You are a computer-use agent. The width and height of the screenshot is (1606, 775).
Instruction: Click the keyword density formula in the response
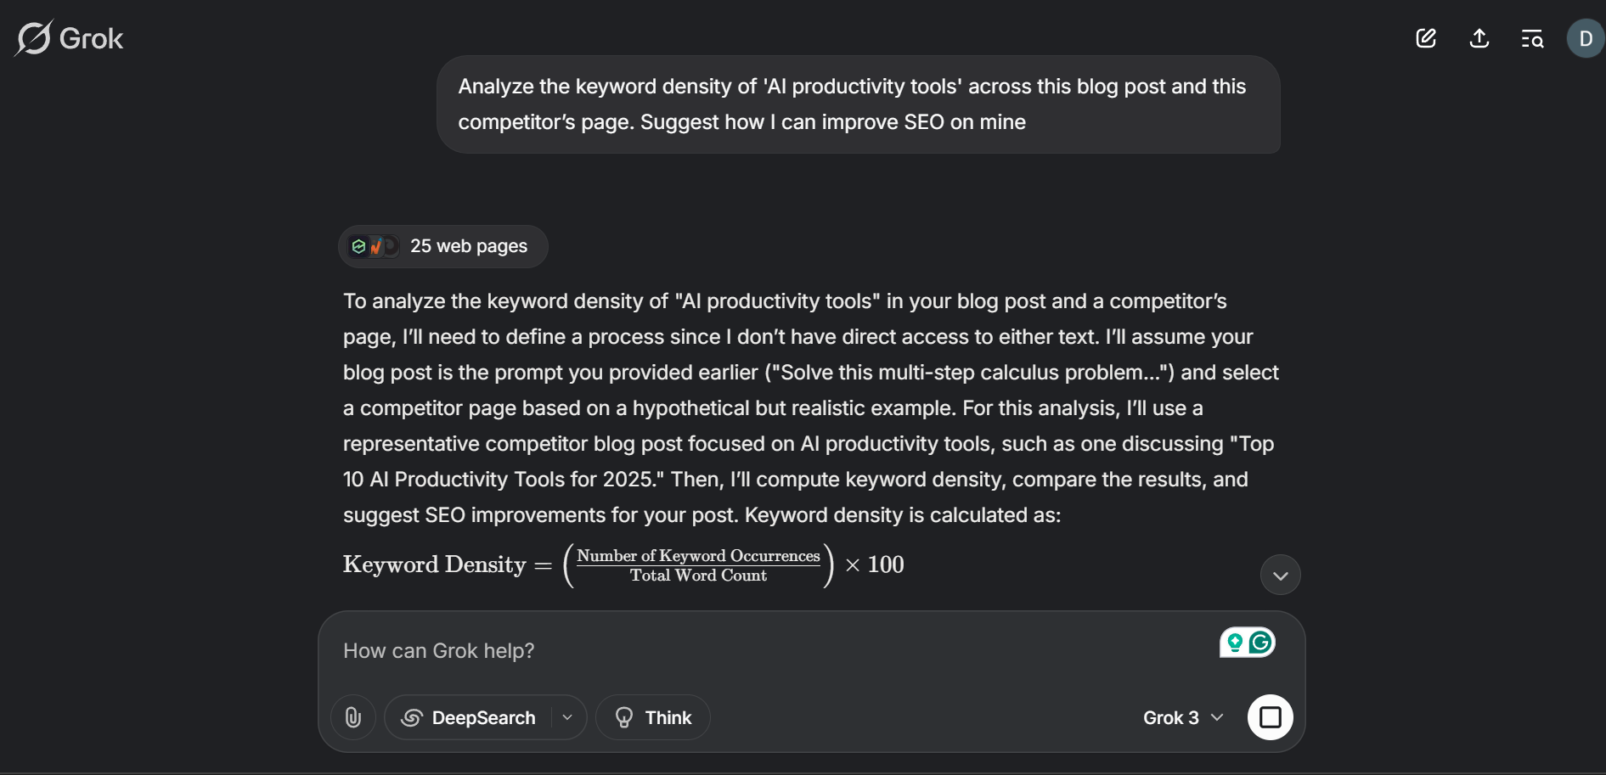click(623, 564)
